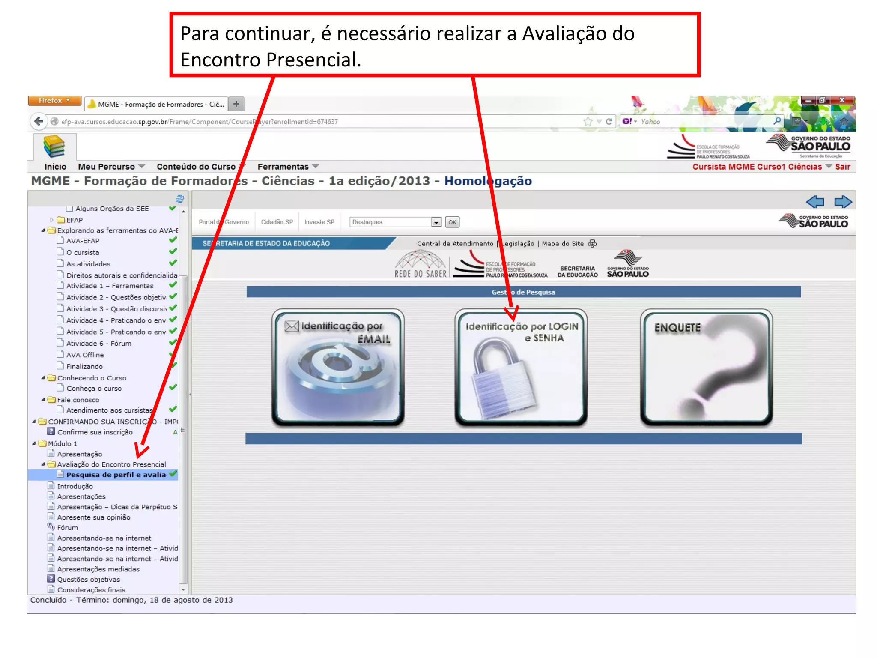Collapse the Fale conosco folder
Screen dimensions: 877x658
(x=43, y=399)
